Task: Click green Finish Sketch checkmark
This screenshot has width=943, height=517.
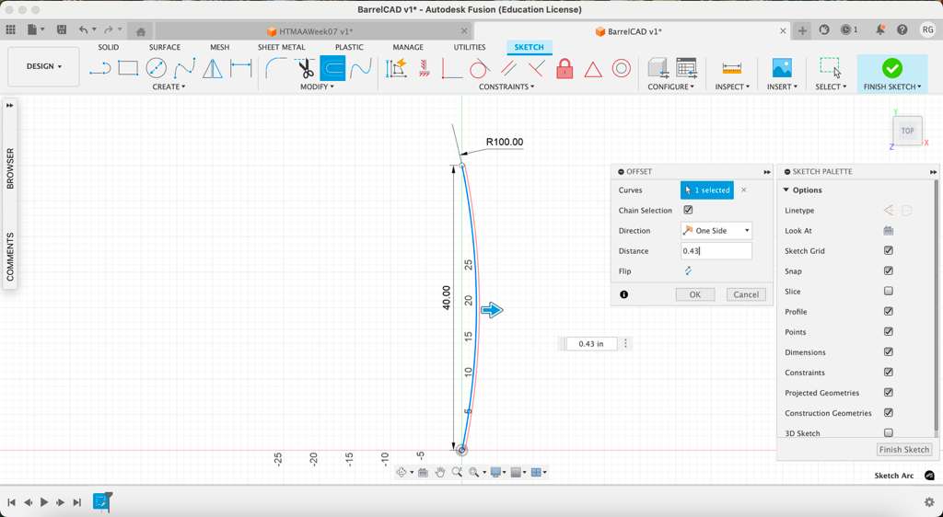Action: click(891, 68)
